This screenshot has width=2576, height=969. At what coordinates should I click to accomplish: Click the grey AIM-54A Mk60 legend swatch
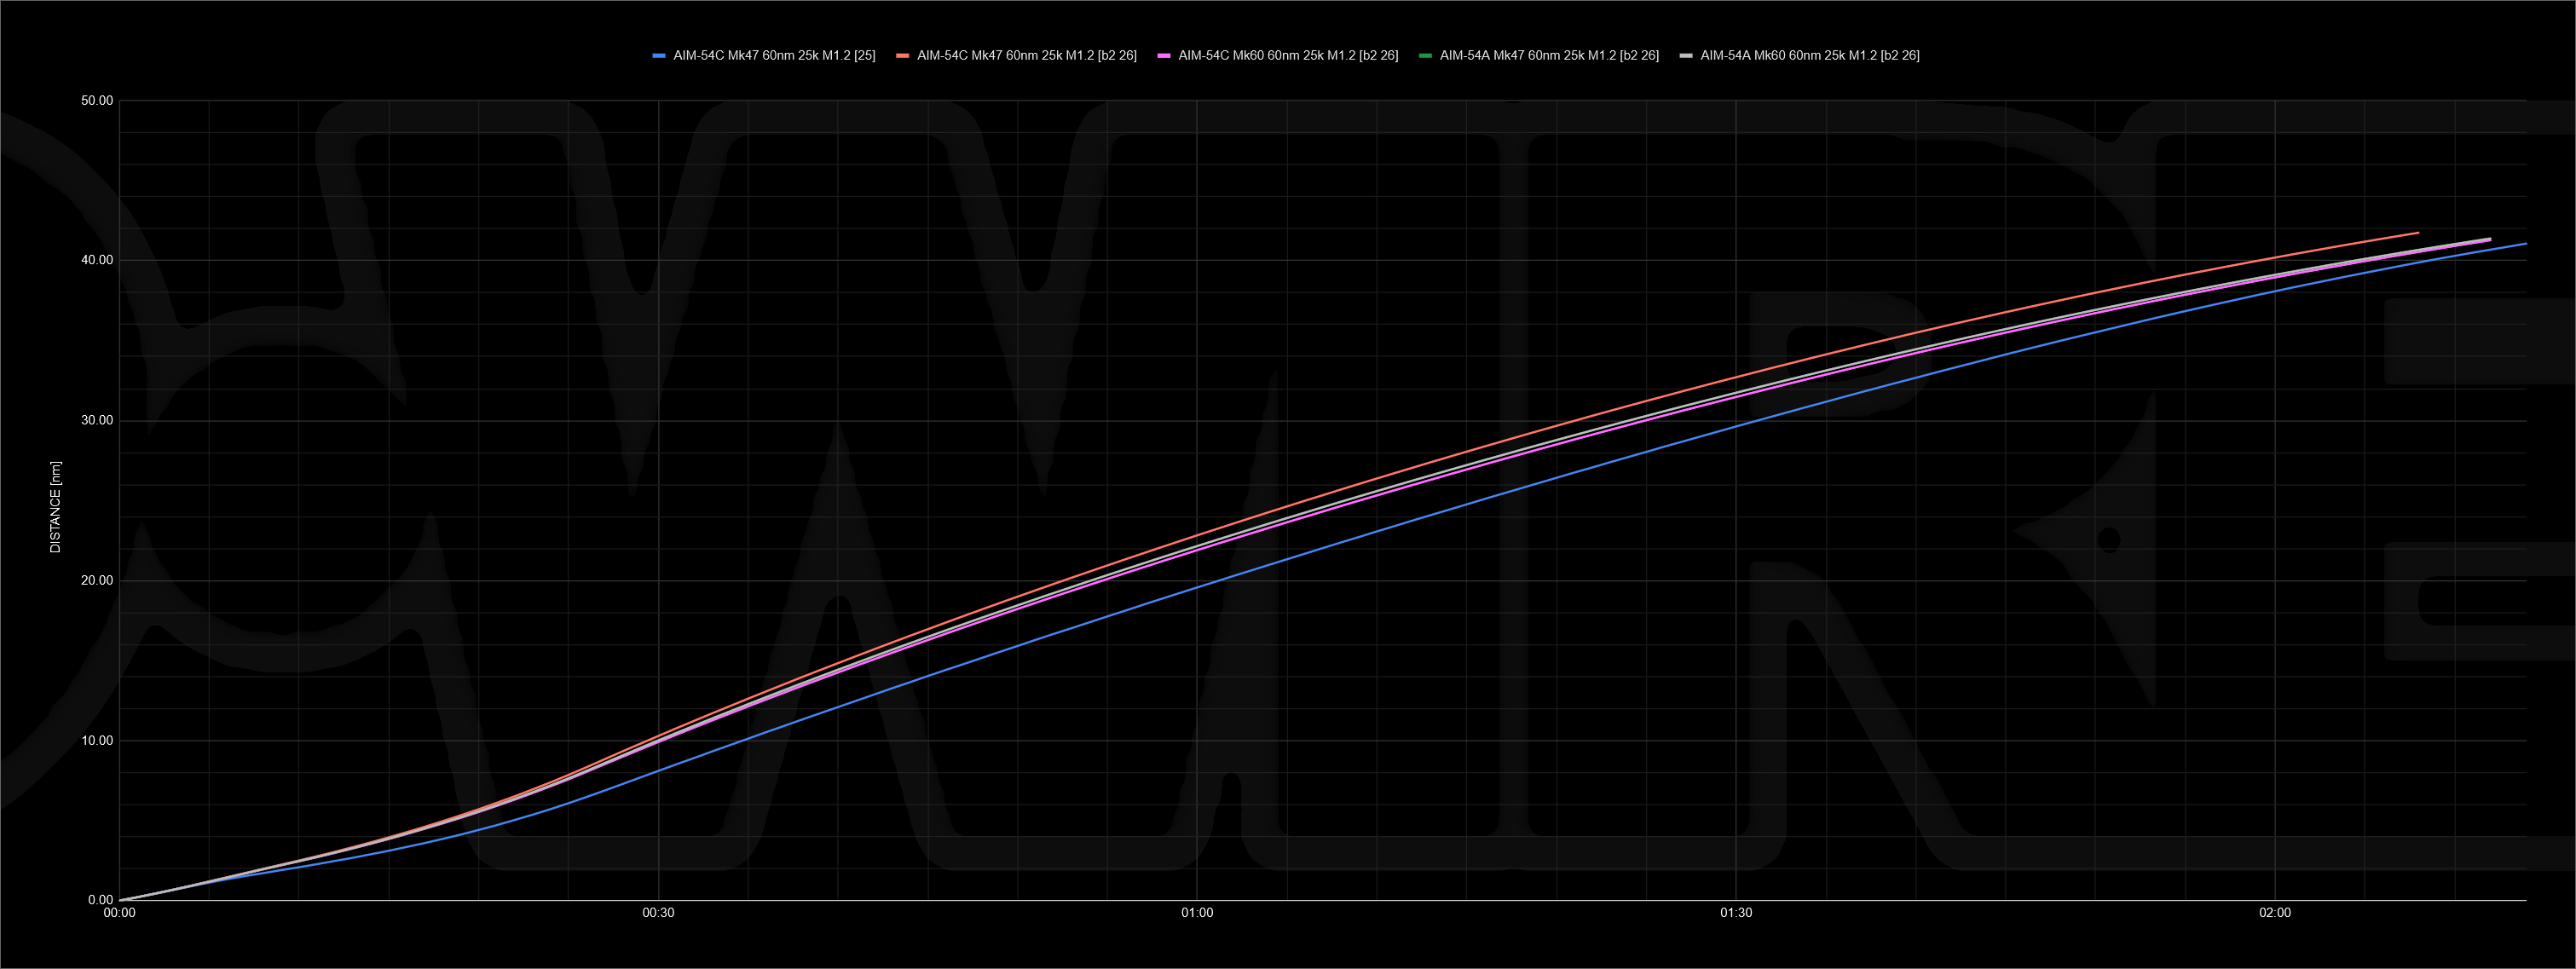[x=1686, y=56]
